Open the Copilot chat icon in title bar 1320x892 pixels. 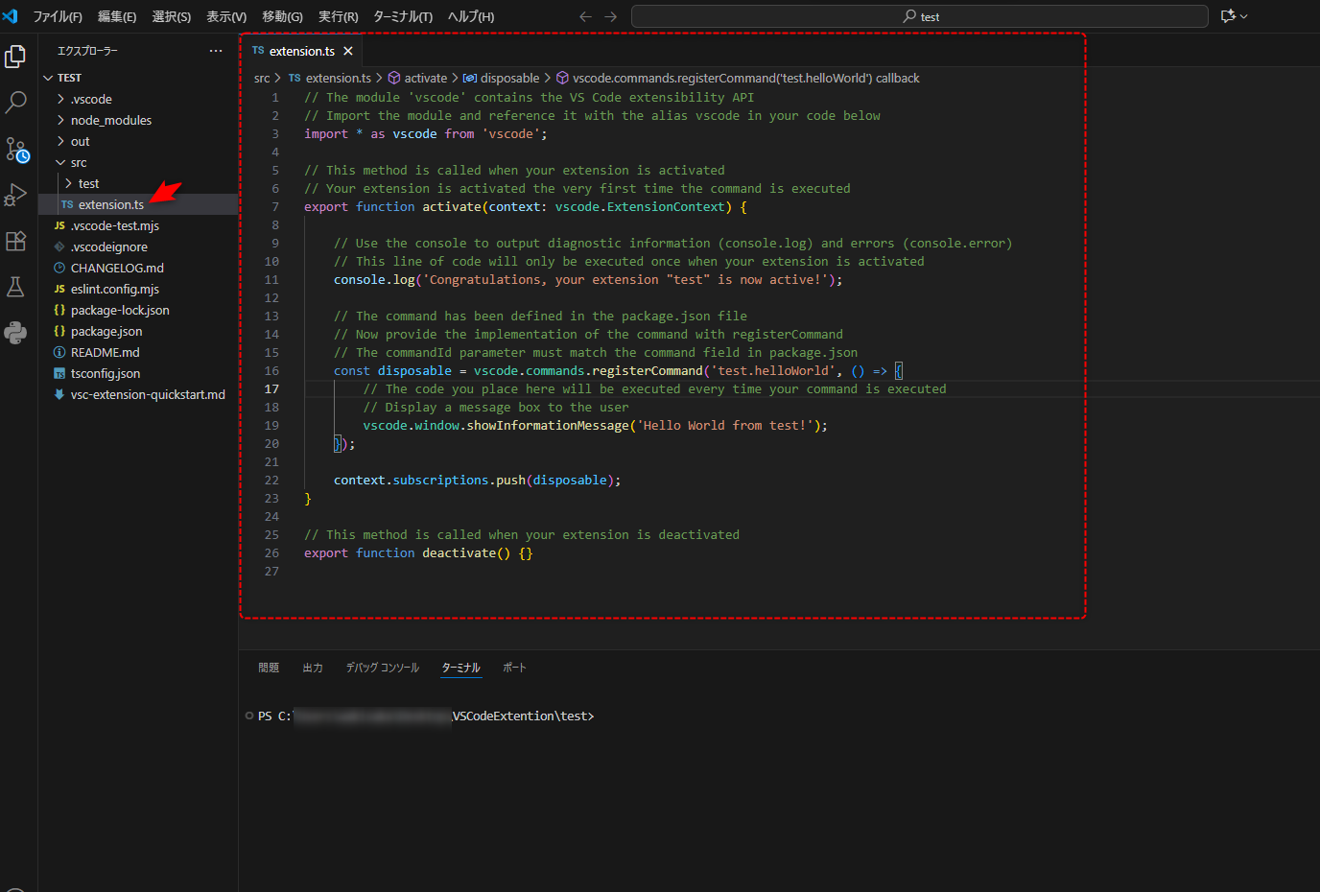pos(1228,16)
